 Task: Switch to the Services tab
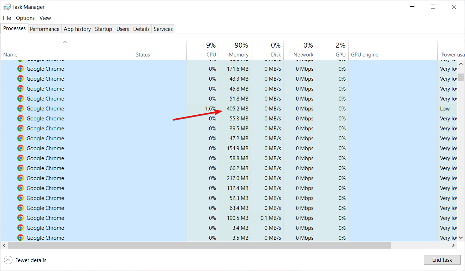tap(163, 29)
